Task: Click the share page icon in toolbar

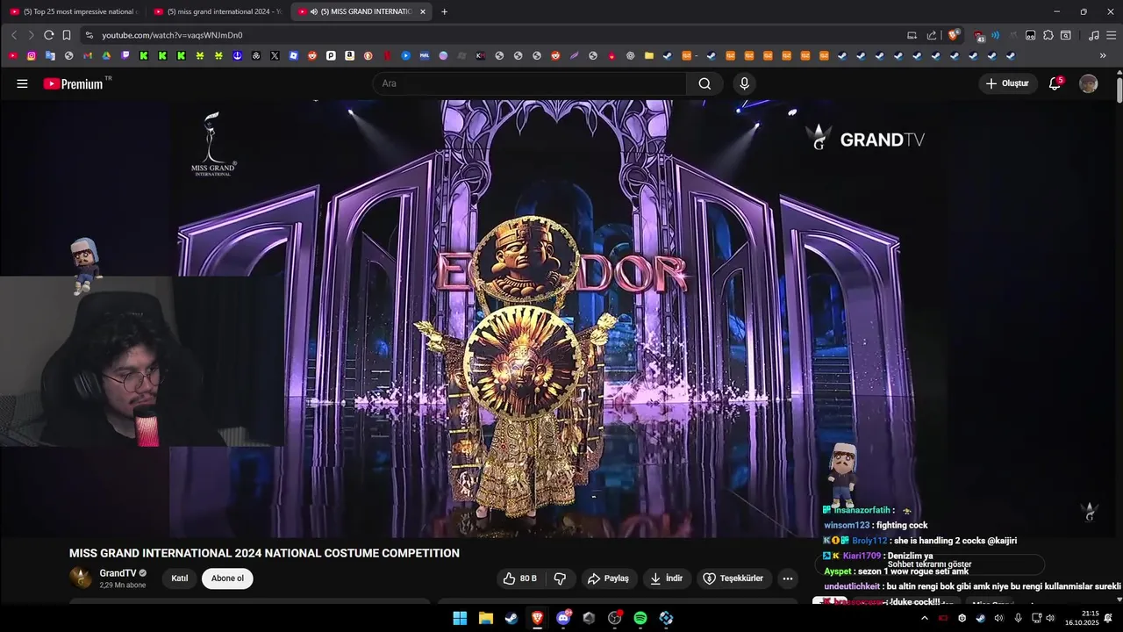Action: point(932,35)
